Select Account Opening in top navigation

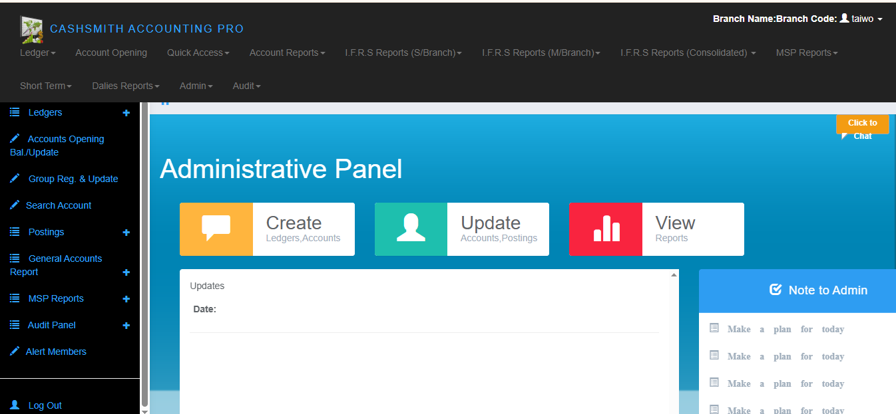111,52
